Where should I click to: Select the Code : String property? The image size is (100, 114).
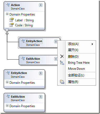(x=24, y=25)
